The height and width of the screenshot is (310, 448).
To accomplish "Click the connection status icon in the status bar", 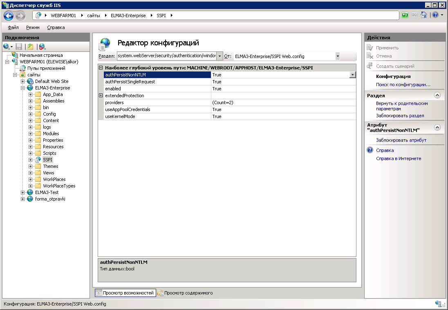I will pyautogui.click(x=439, y=303).
